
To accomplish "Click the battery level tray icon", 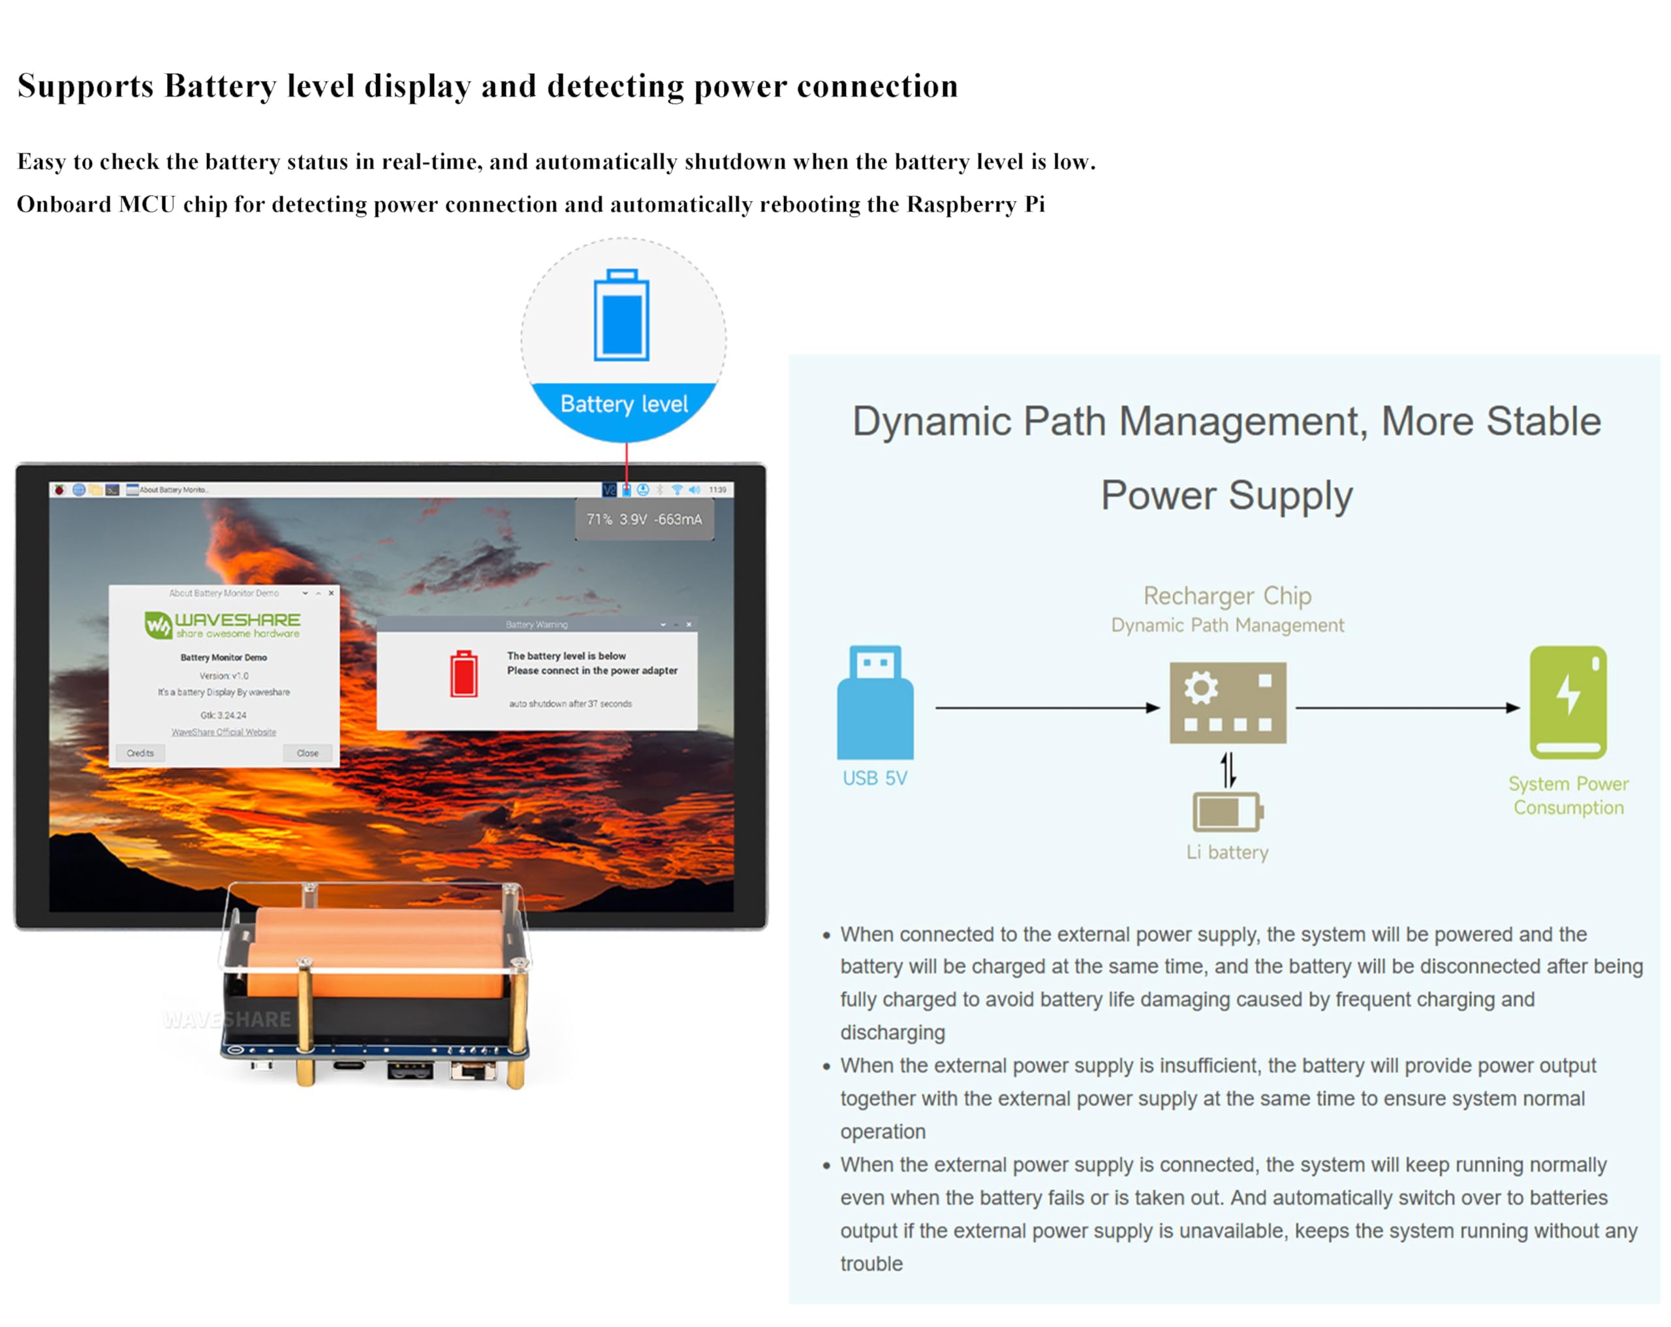I will click(x=627, y=492).
